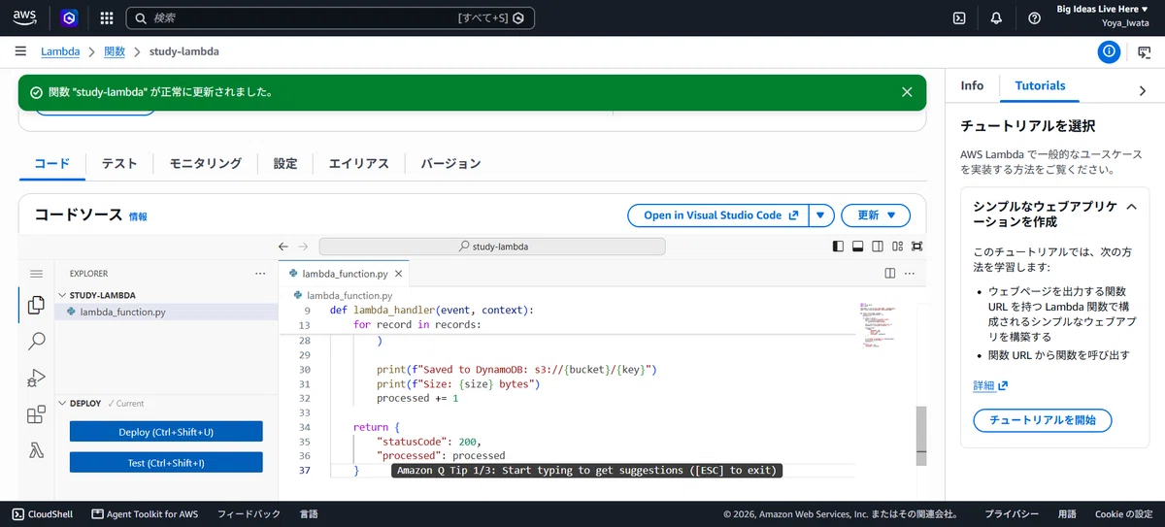Switch to the テスト tab
This screenshot has height=527, width=1165.
[119, 163]
